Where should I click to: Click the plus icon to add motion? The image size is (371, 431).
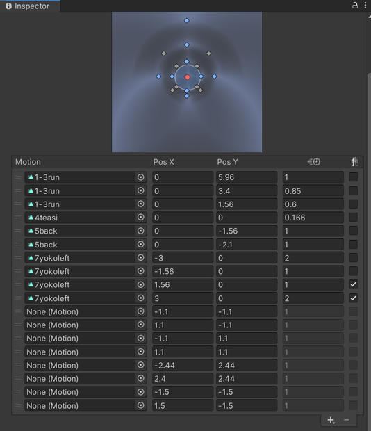tap(331, 420)
